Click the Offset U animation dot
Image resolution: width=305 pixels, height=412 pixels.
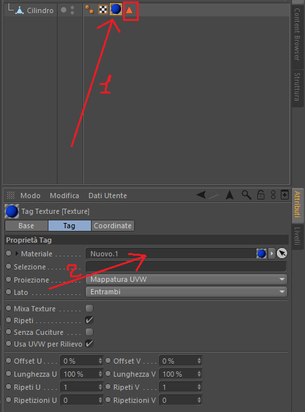(x=9, y=360)
